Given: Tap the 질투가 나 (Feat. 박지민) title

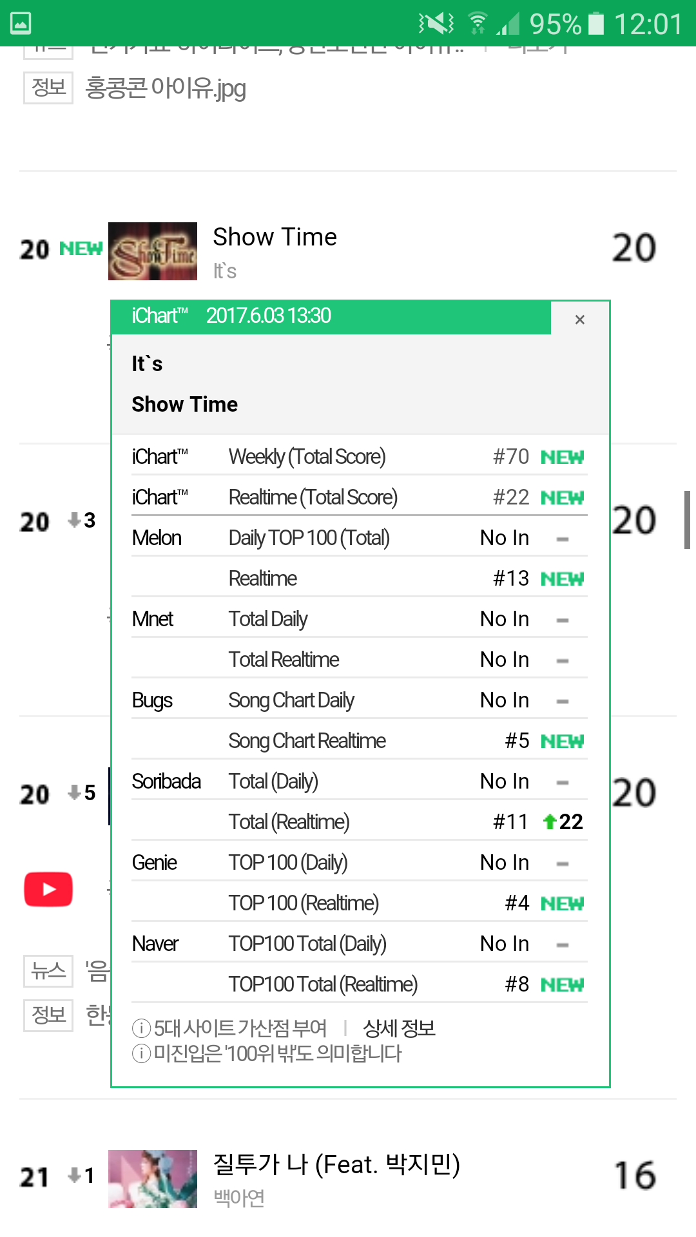Looking at the screenshot, I should (336, 1164).
